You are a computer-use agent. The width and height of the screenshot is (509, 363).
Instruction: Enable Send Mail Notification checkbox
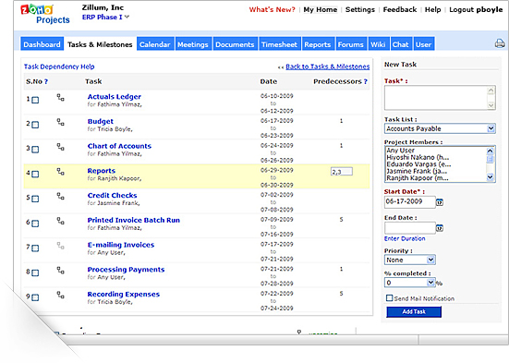(x=390, y=297)
